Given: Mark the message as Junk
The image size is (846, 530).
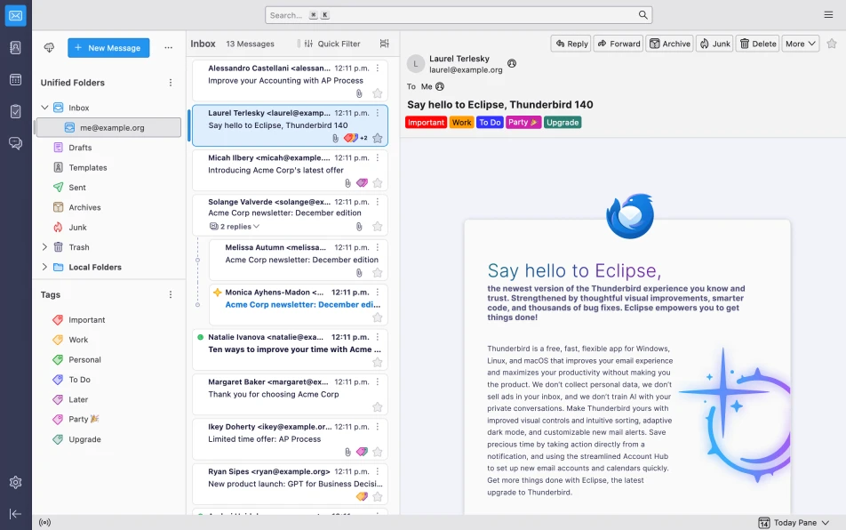Looking at the screenshot, I should coord(714,43).
